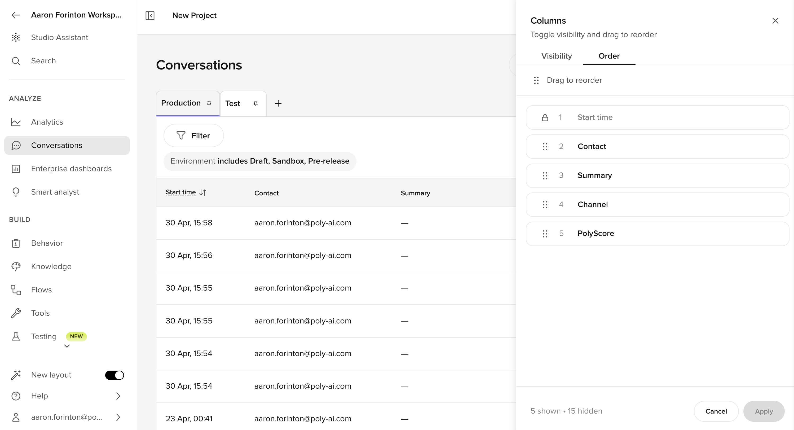Screen dimensions: 794x430
Task: Click the Summary column order row
Action: tap(657, 176)
